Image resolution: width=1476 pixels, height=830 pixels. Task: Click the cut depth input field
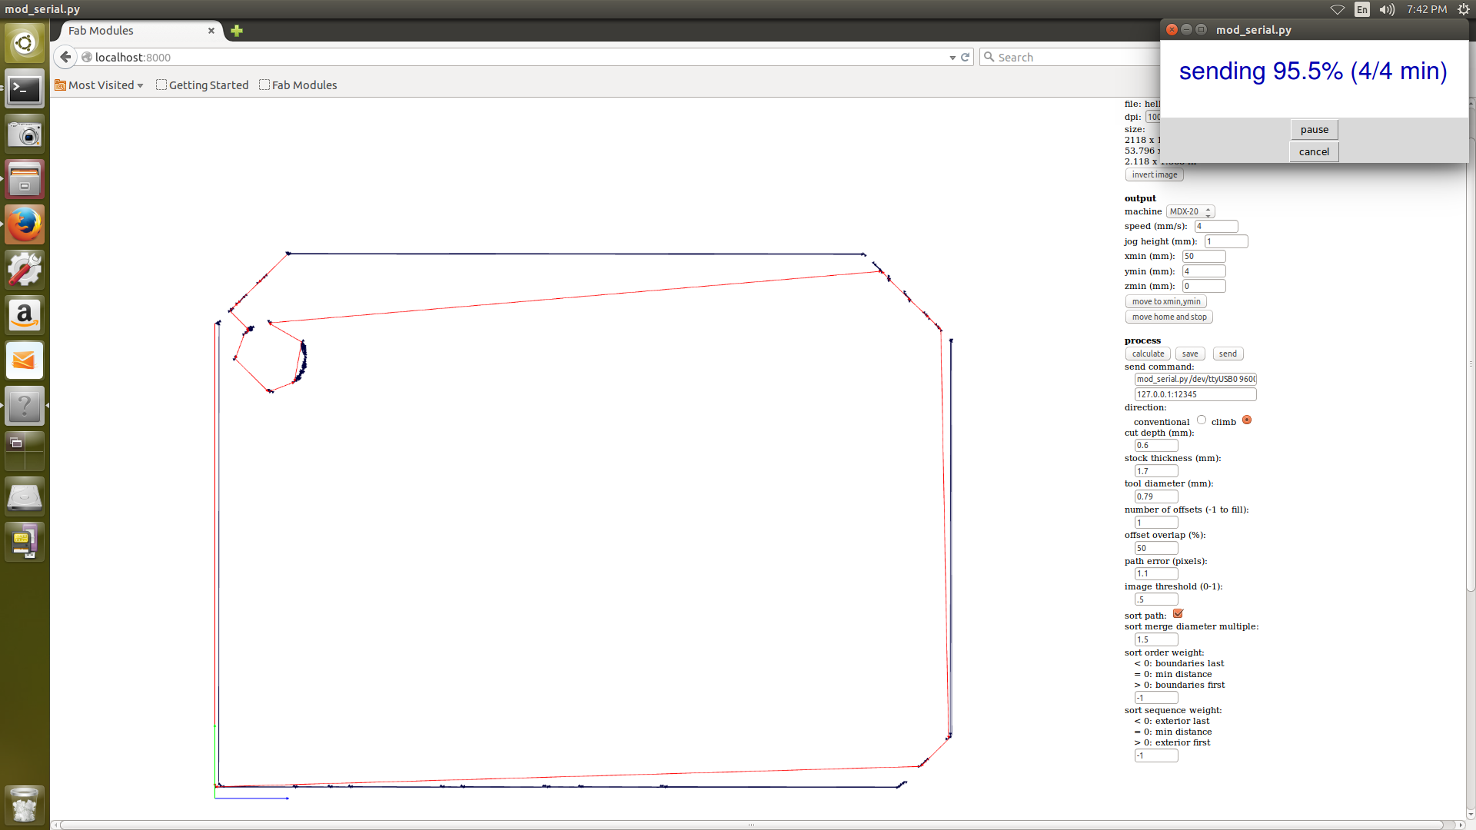(x=1156, y=446)
